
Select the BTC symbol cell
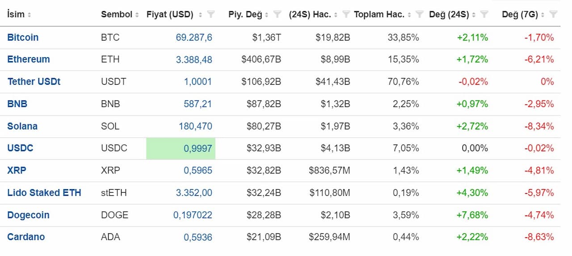point(110,37)
